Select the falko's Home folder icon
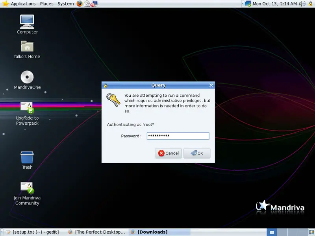Viewport: 315px width, 236px height. pyautogui.click(x=27, y=50)
